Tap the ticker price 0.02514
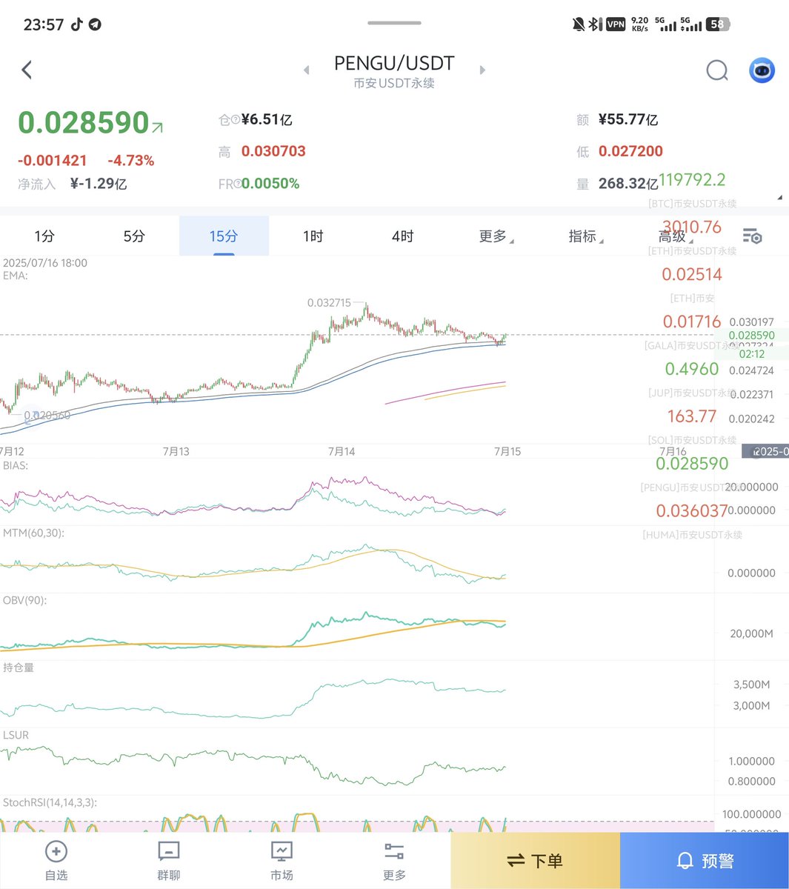The width and height of the screenshot is (789, 889). click(692, 274)
